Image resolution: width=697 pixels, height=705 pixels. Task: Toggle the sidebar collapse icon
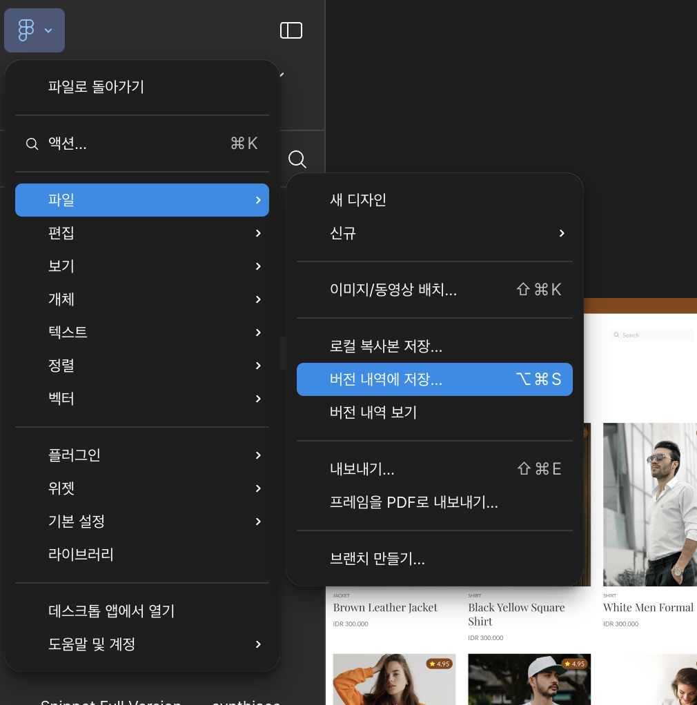(291, 30)
